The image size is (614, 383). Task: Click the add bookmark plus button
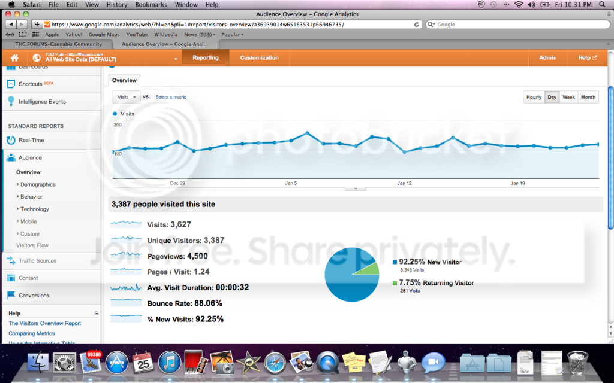pos(37,24)
